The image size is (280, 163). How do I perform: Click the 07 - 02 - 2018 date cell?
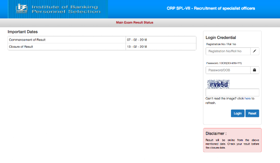click(161, 40)
